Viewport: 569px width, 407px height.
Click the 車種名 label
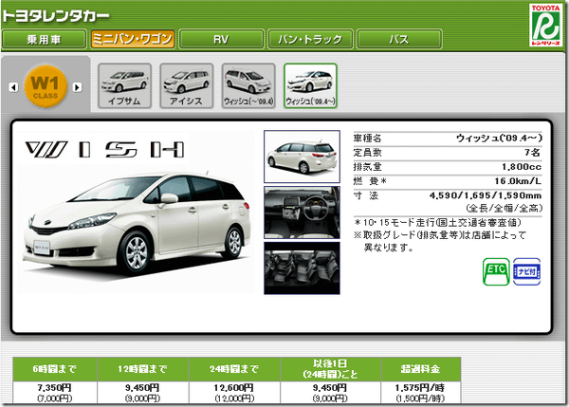(367, 139)
